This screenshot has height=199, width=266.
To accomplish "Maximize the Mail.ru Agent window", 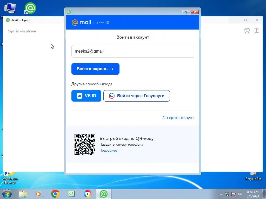I will click(x=245, y=20).
